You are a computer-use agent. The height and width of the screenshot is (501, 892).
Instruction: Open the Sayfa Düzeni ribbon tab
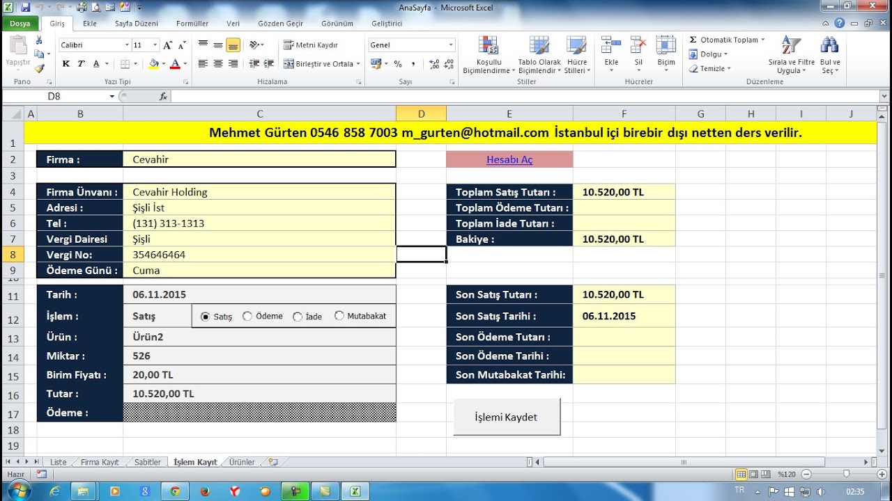pos(137,23)
